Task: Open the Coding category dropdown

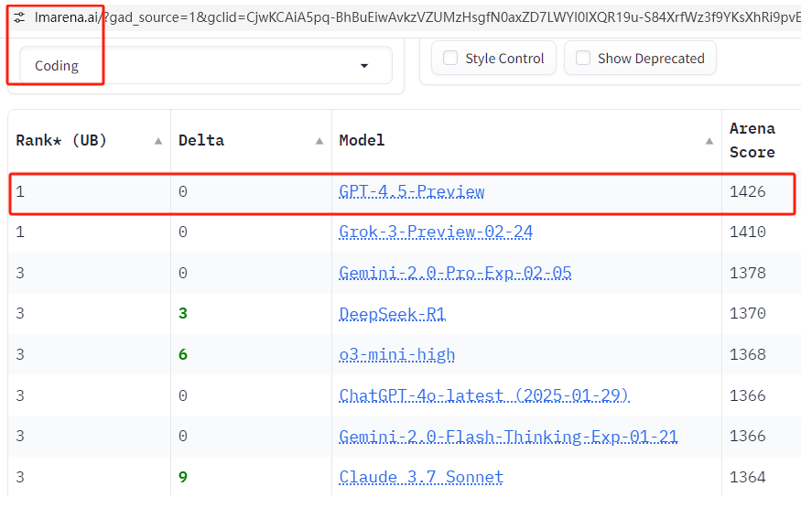Action: 205,65
